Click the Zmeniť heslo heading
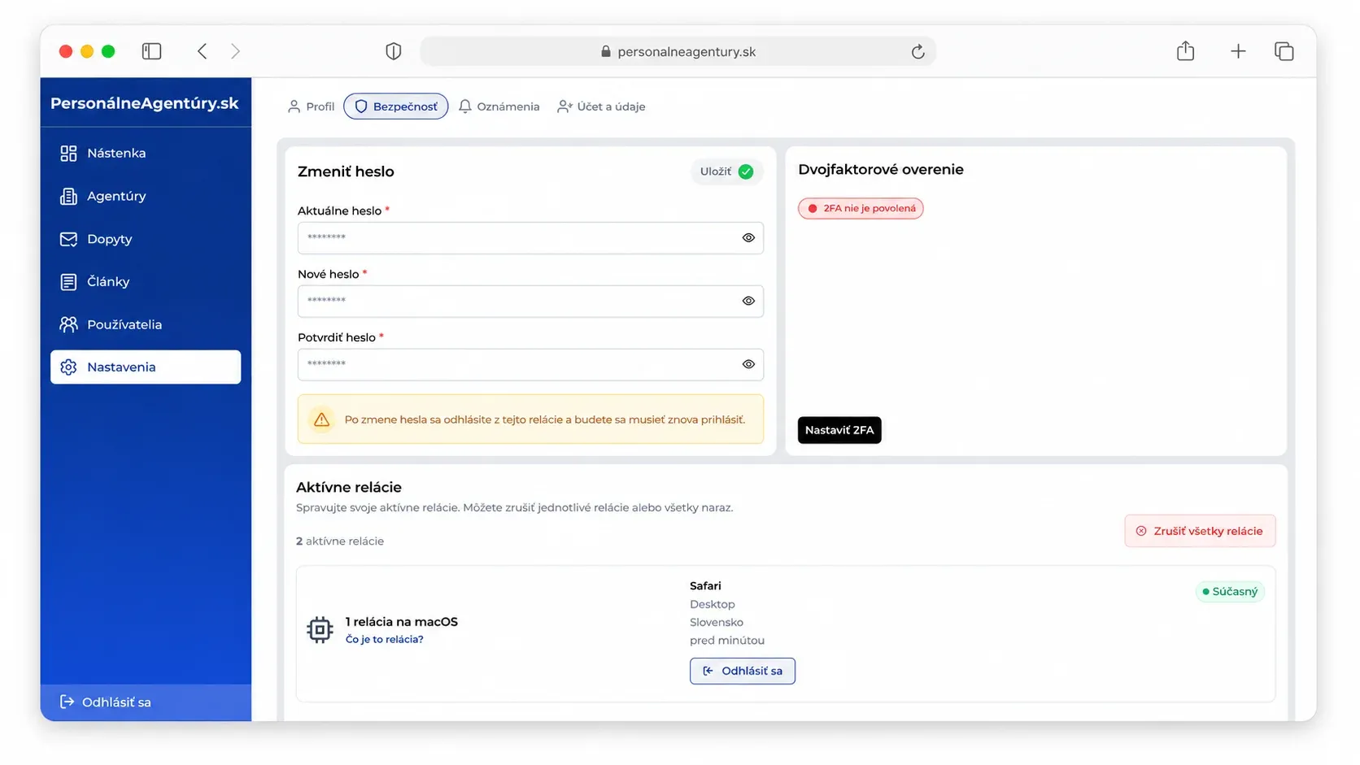 click(346, 172)
